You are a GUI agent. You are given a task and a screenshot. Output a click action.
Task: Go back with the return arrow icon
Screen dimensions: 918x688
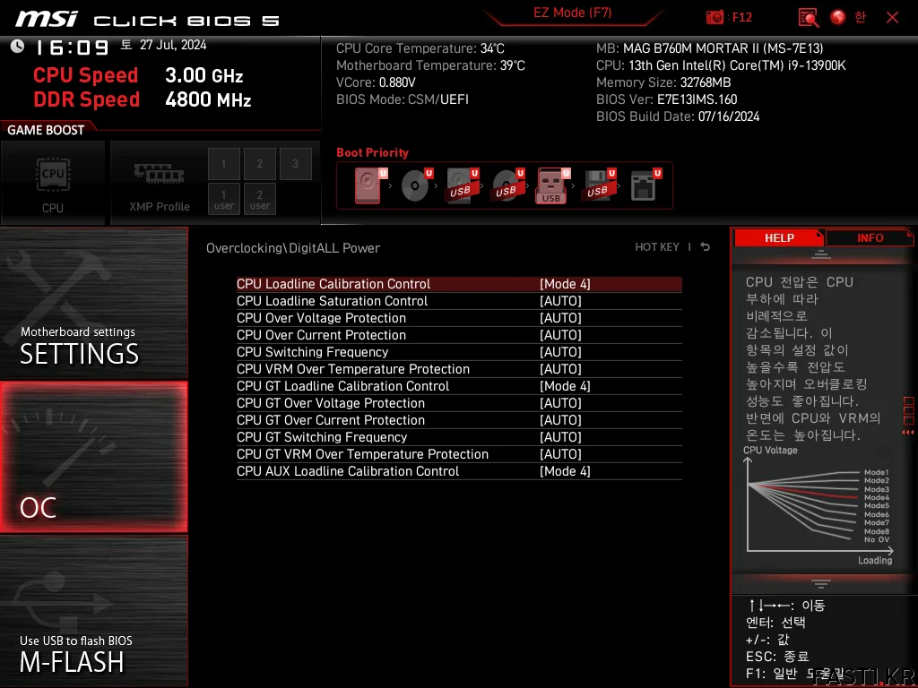click(x=705, y=247)
